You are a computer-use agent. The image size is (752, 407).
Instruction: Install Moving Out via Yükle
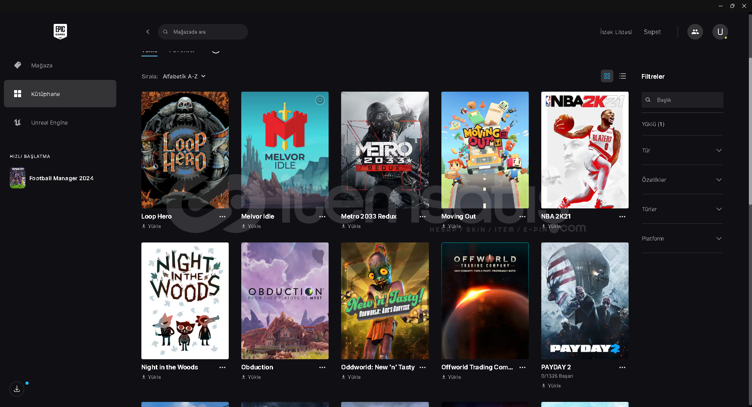coord(452,226)
